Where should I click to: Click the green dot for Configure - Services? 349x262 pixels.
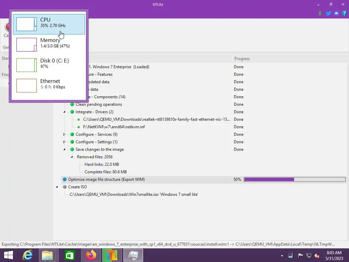pyautogui.click(x=72, y=134)
